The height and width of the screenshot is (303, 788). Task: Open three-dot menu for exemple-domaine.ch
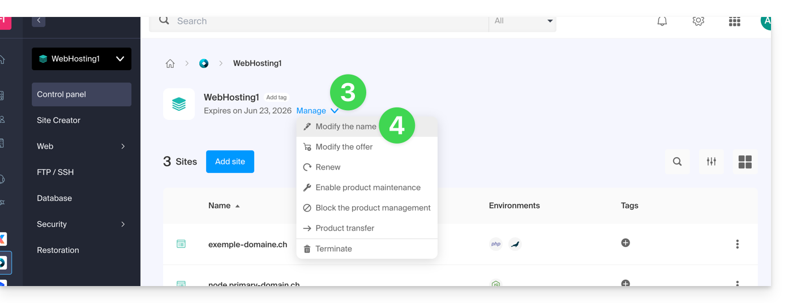coord(737,244)
